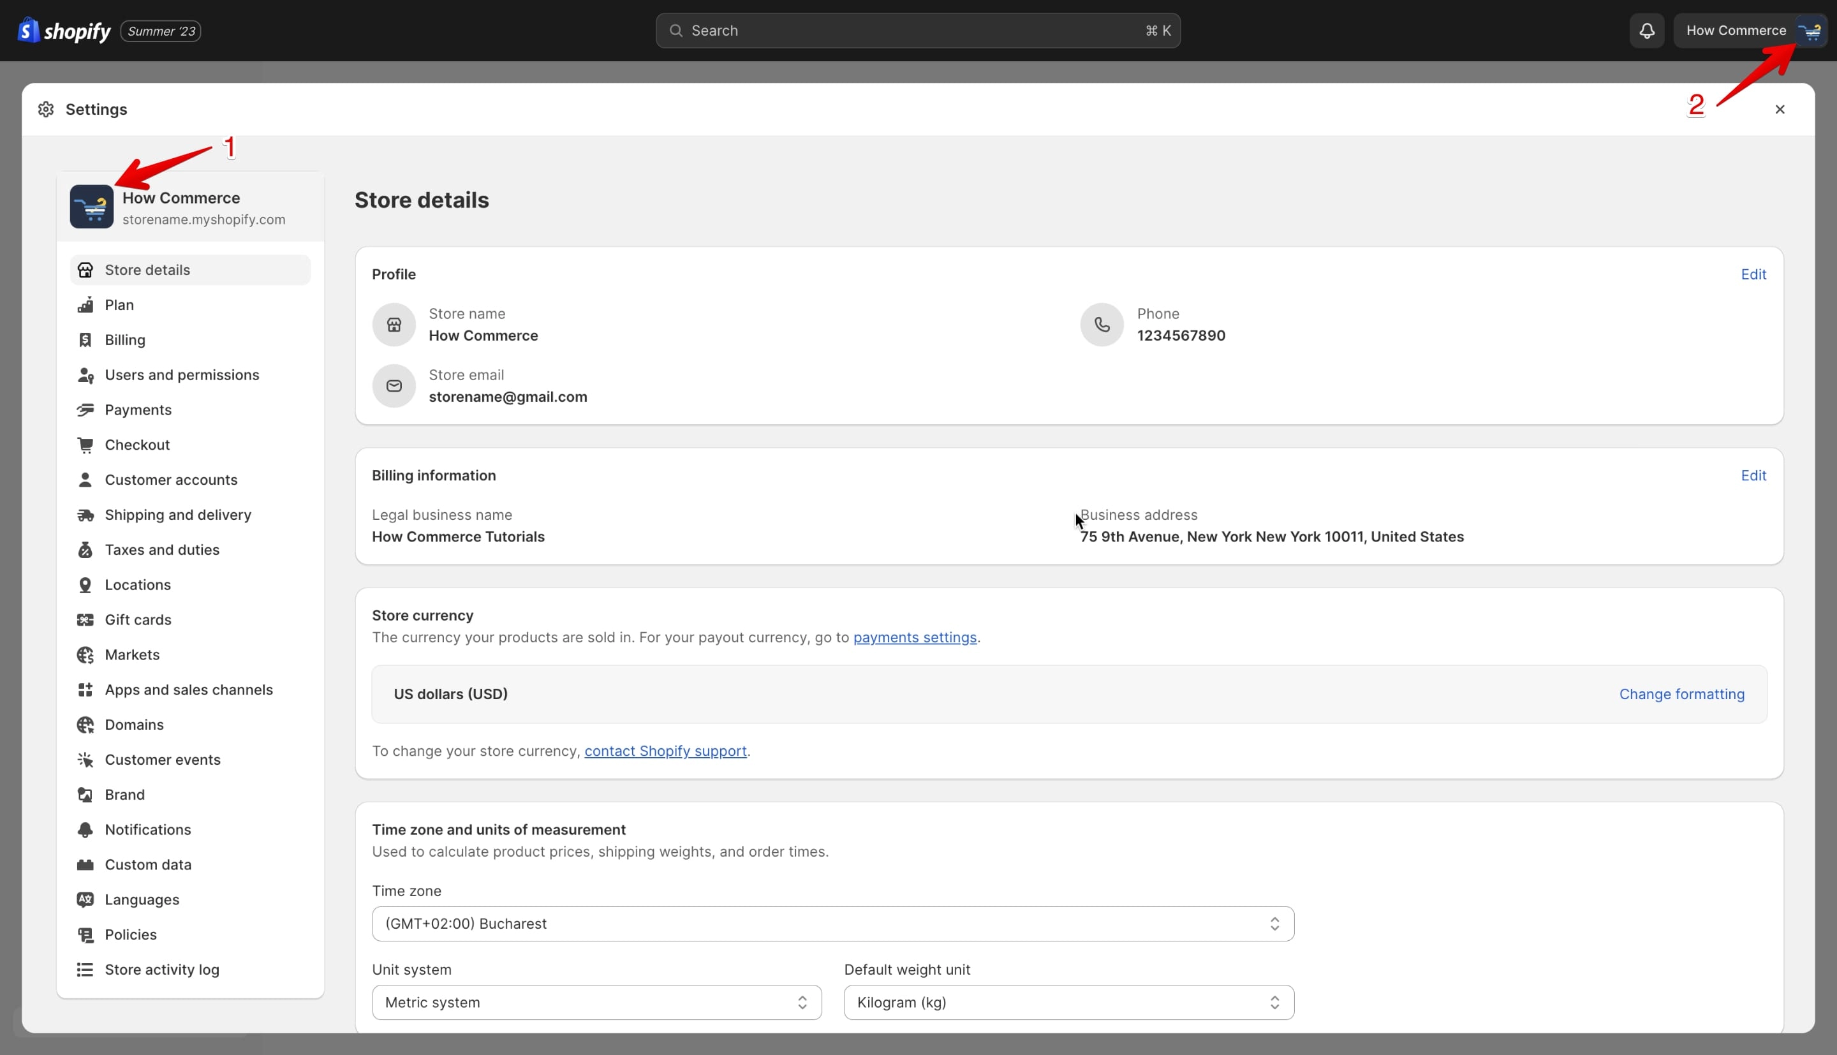Click Change formatting for store currency
Screen dimensions: 1837x1055
point(1681,693)
